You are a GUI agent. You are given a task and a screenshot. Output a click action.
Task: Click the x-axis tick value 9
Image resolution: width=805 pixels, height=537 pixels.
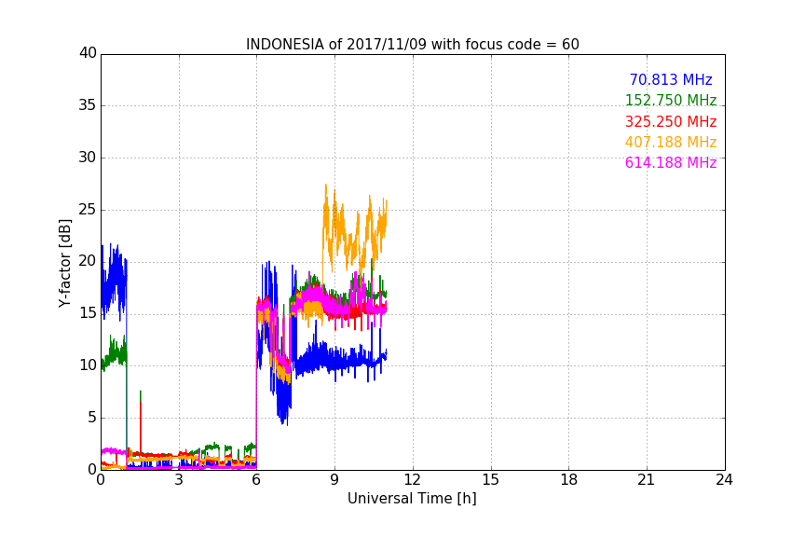coord(334,480)
